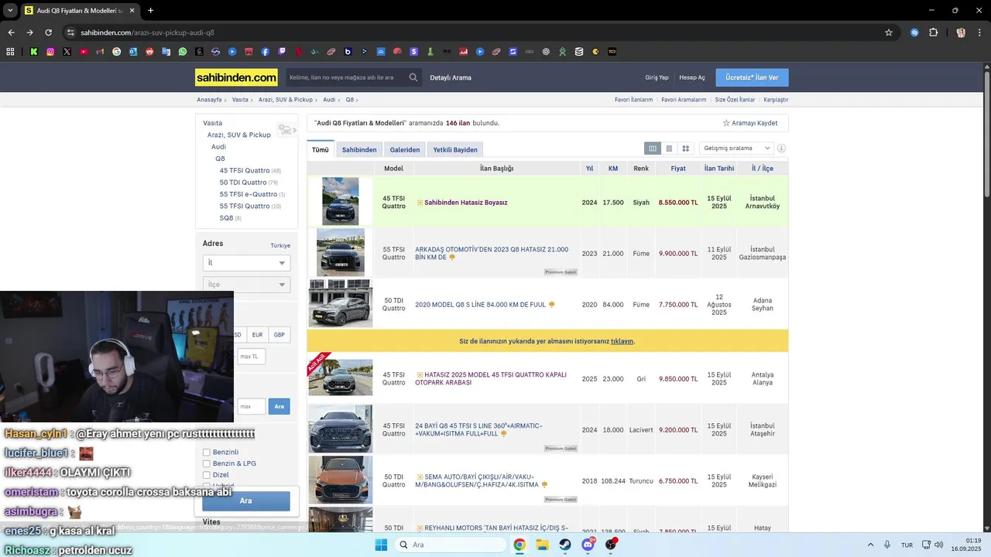Click the sahibinden.com logo

(x=236, y=77)
